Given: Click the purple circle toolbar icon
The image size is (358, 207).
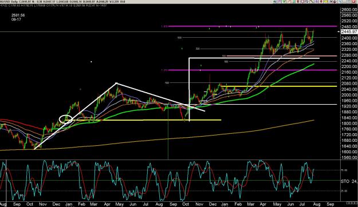Looking at the screenshot, I should 302,2.
